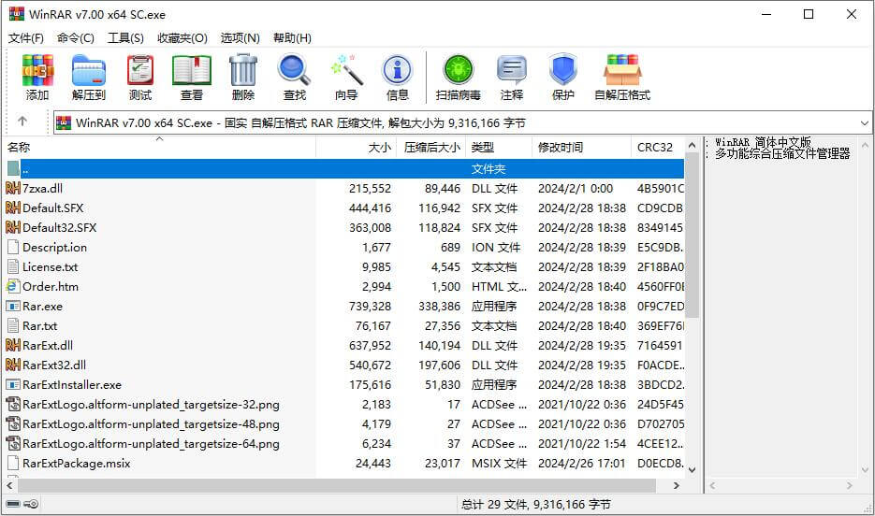Screen dimensions: 875x516
Task: Open the 文件(F) menu
Action: click(x=25, y=38)
